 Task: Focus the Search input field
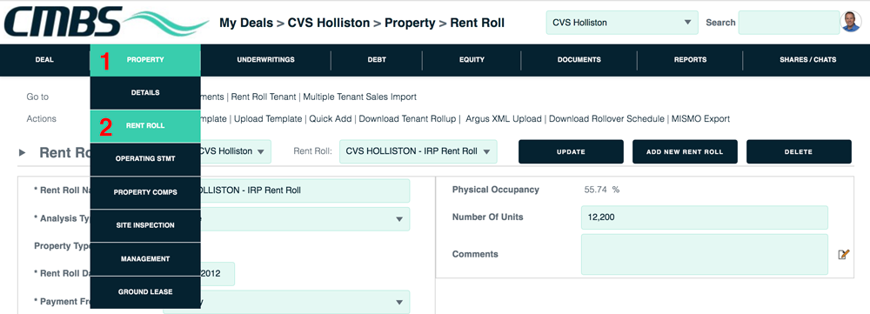point(789,23)
